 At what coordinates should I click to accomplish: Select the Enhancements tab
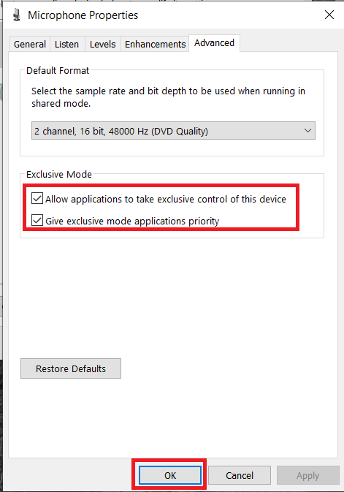click(x=156, y=44)
